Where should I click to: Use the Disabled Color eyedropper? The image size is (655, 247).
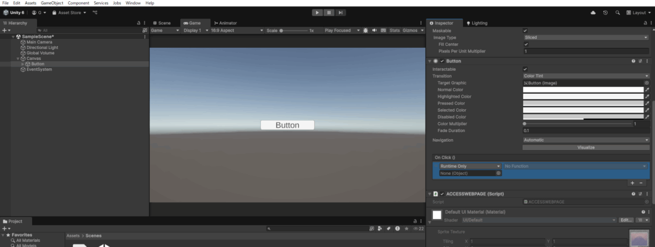[x=647, y=117]
